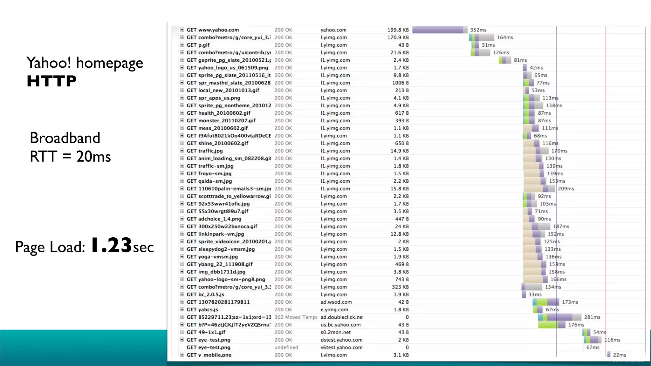Select the GET 110610palin-emails3-sm.jpg request name
This screenshot has height=366, width=651.
pos(229,189)
